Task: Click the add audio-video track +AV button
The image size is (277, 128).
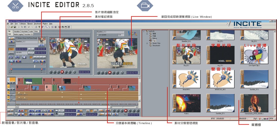Action: [x=10, y=114]
